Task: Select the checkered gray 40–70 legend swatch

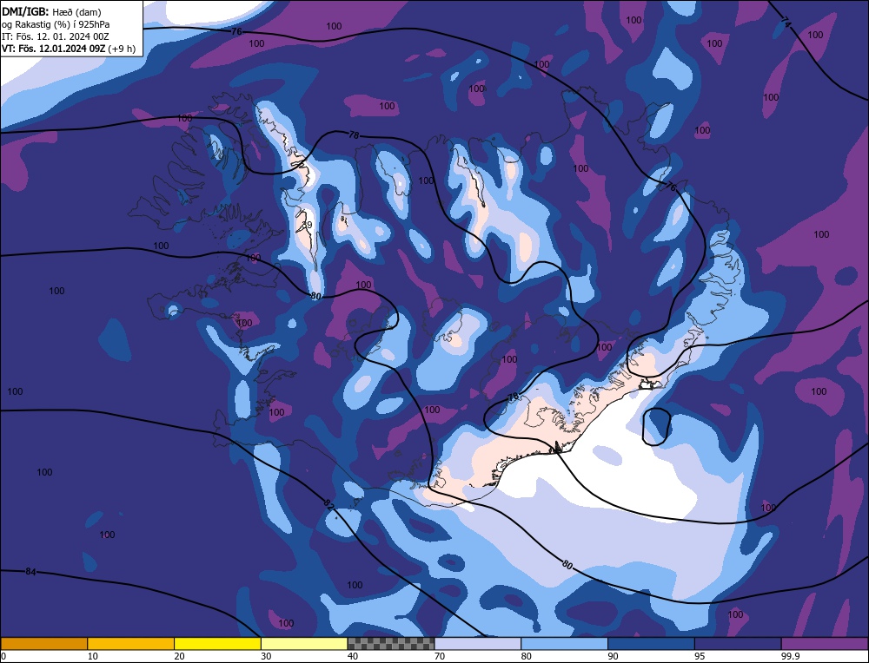Action: coord(391,644)
